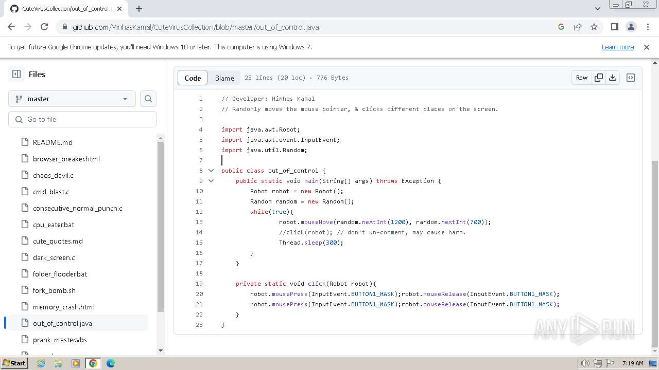Share this page icon
659x370 pixels.
point(578,27)
